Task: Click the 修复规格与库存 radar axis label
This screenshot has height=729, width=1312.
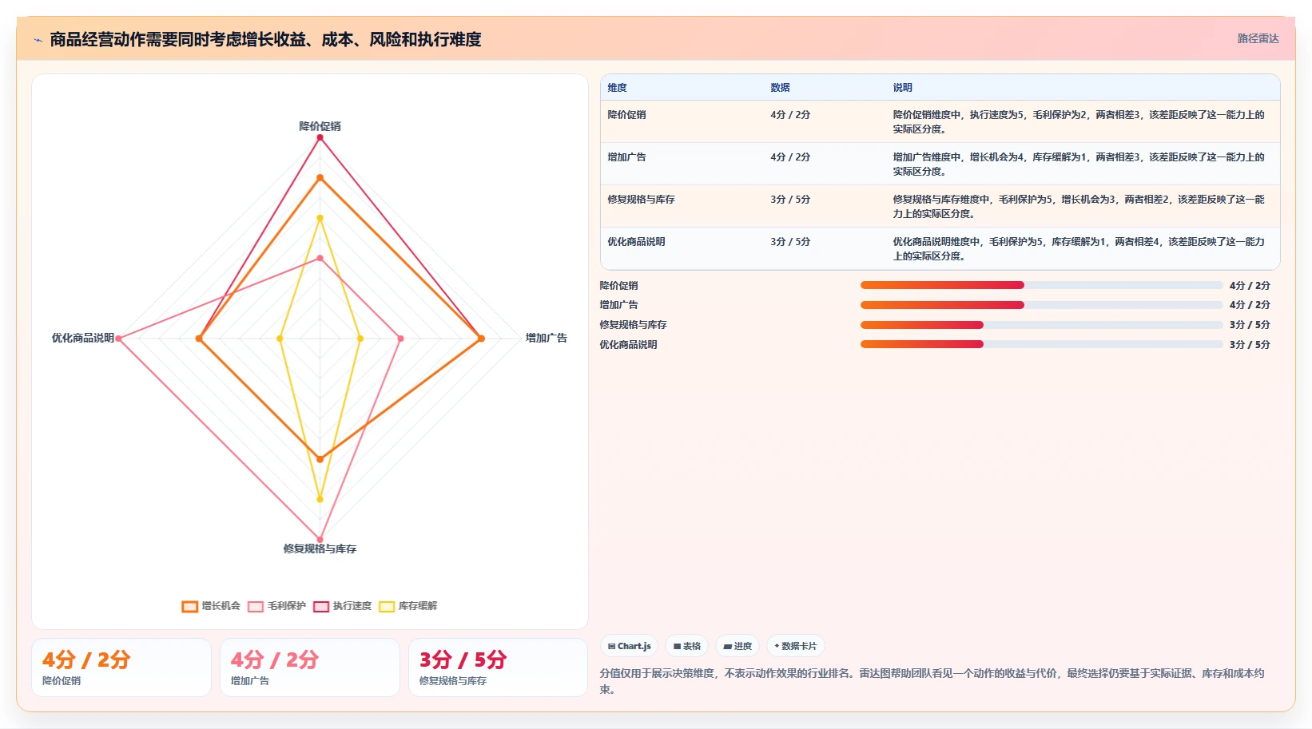Action: point(320,549)
